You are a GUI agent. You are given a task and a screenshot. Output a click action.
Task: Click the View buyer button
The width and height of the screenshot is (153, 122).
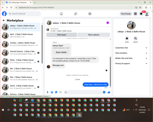pos(62,35)
